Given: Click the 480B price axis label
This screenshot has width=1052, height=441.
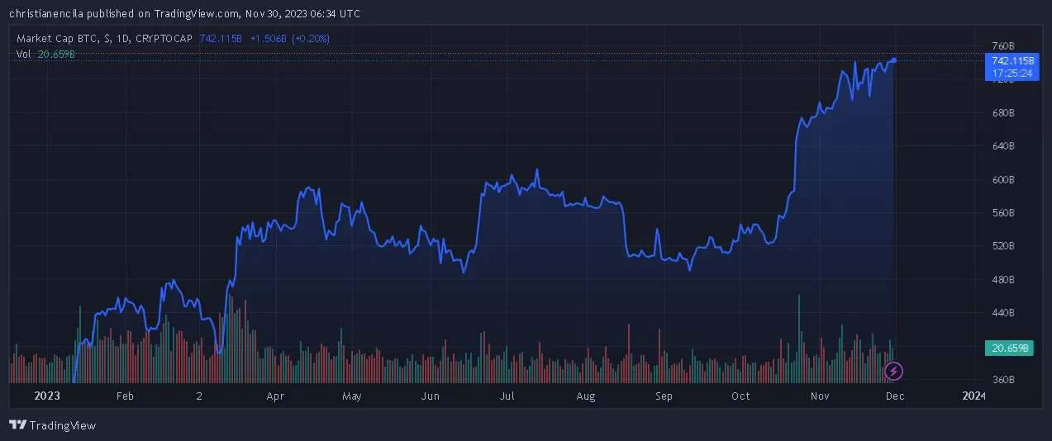Looking at the screenshot, I should pyautogui.click(x=1002, y=280).
